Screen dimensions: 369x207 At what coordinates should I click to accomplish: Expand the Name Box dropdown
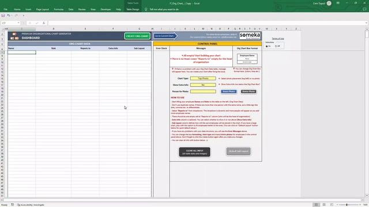[x=18, y=23]
